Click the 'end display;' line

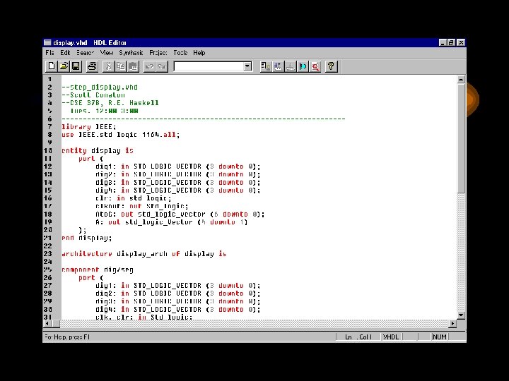click(x=87, y=238)
